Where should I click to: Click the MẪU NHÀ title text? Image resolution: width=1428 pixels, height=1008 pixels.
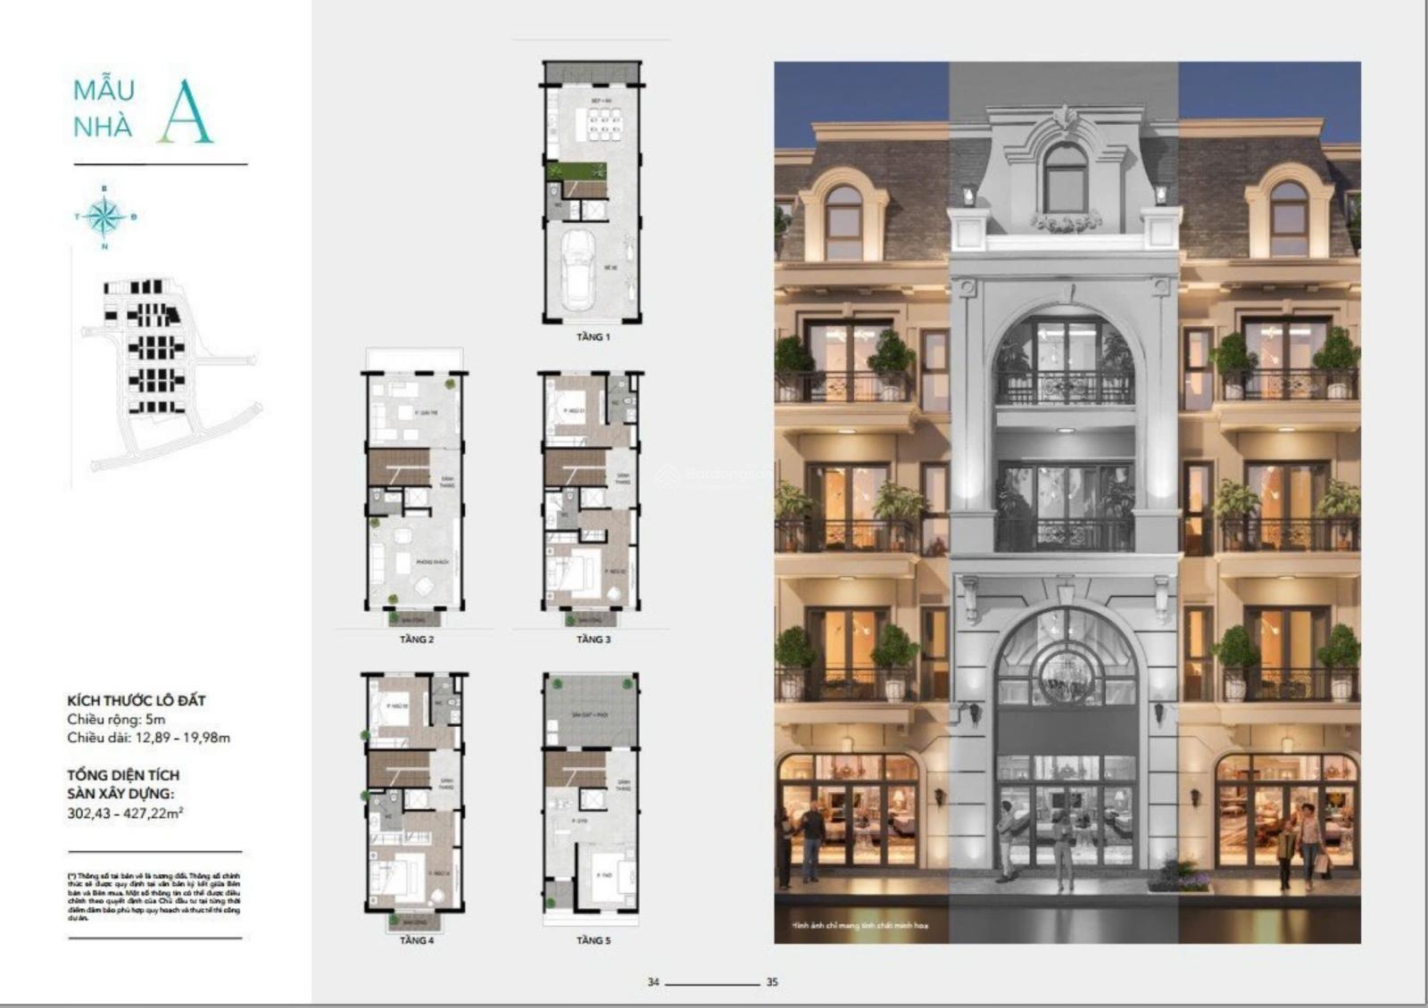(x=104, y=109)
